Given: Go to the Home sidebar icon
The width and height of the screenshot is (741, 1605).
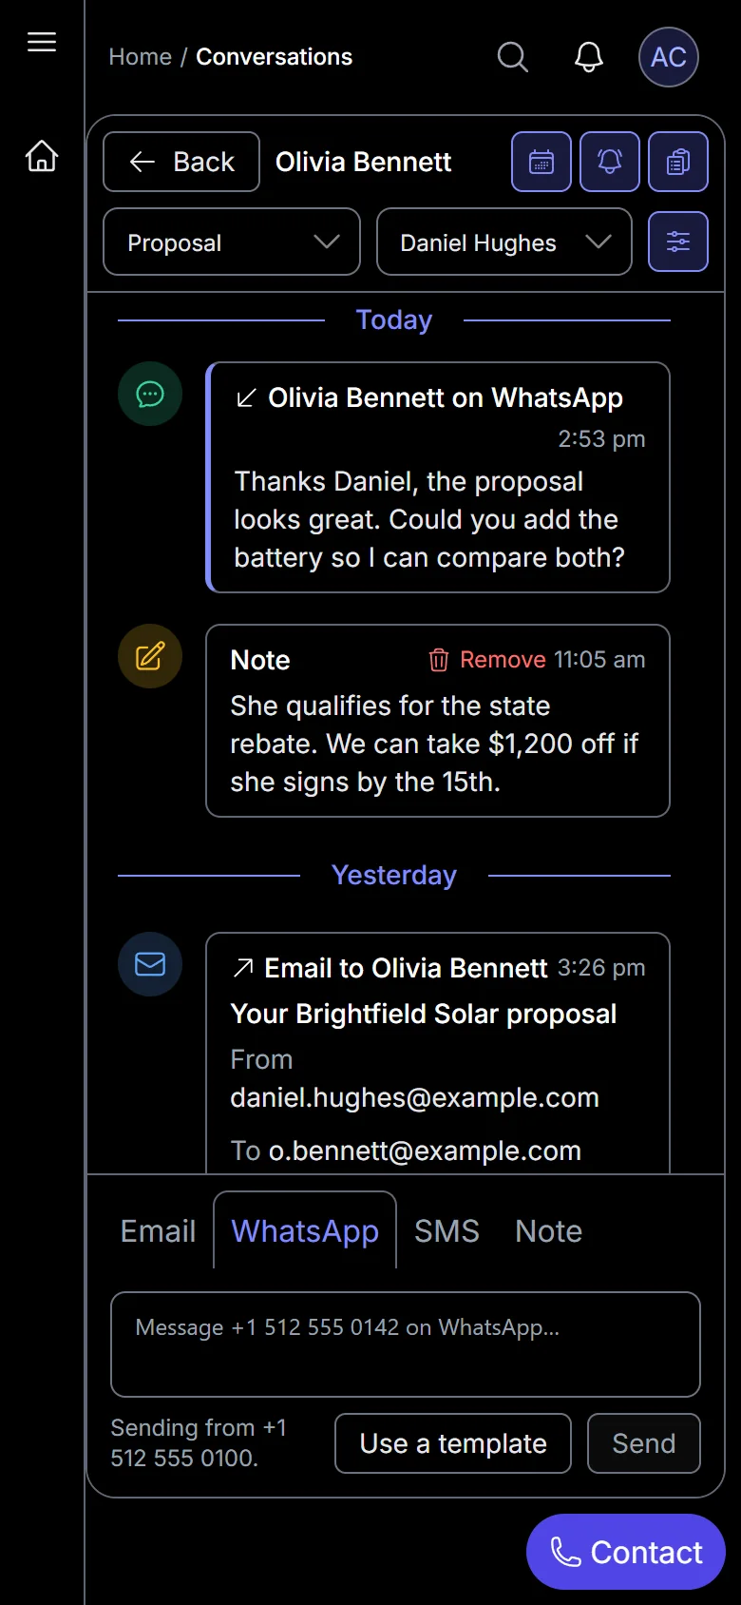Looking at the screenshot, I should [x=42, y=155].
